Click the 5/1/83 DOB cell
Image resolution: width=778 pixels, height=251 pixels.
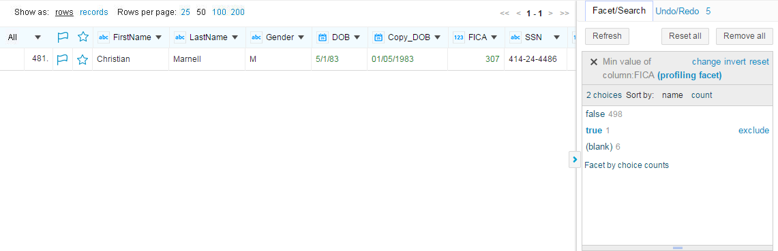coord(339,59)
